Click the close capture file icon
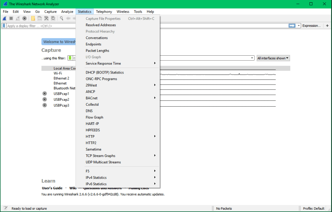Screen dimensions: 332x212 tap(46, 19)
